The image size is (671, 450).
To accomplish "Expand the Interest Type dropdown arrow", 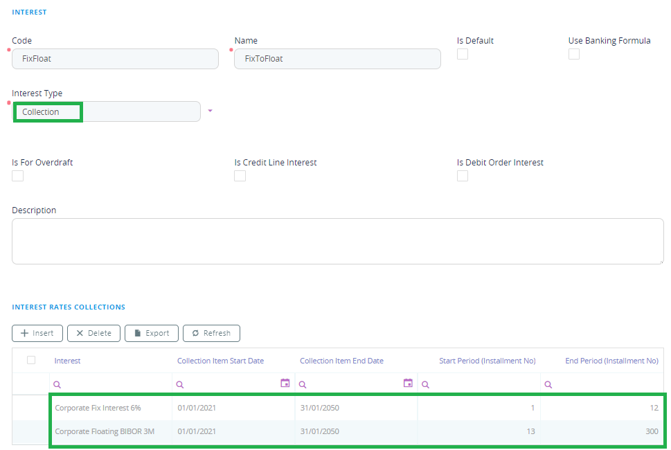I will click(210, 111).
